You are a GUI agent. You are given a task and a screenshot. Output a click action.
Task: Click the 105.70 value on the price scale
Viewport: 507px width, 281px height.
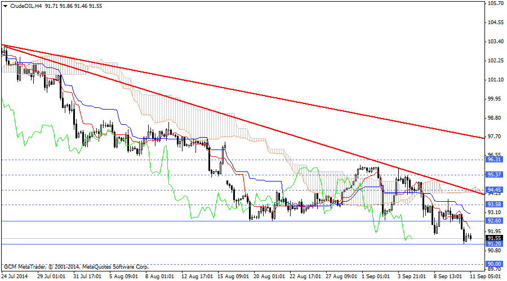[x=495, y=3]
